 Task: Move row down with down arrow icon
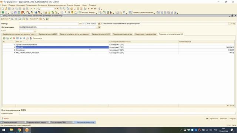[x=24, y=38]
